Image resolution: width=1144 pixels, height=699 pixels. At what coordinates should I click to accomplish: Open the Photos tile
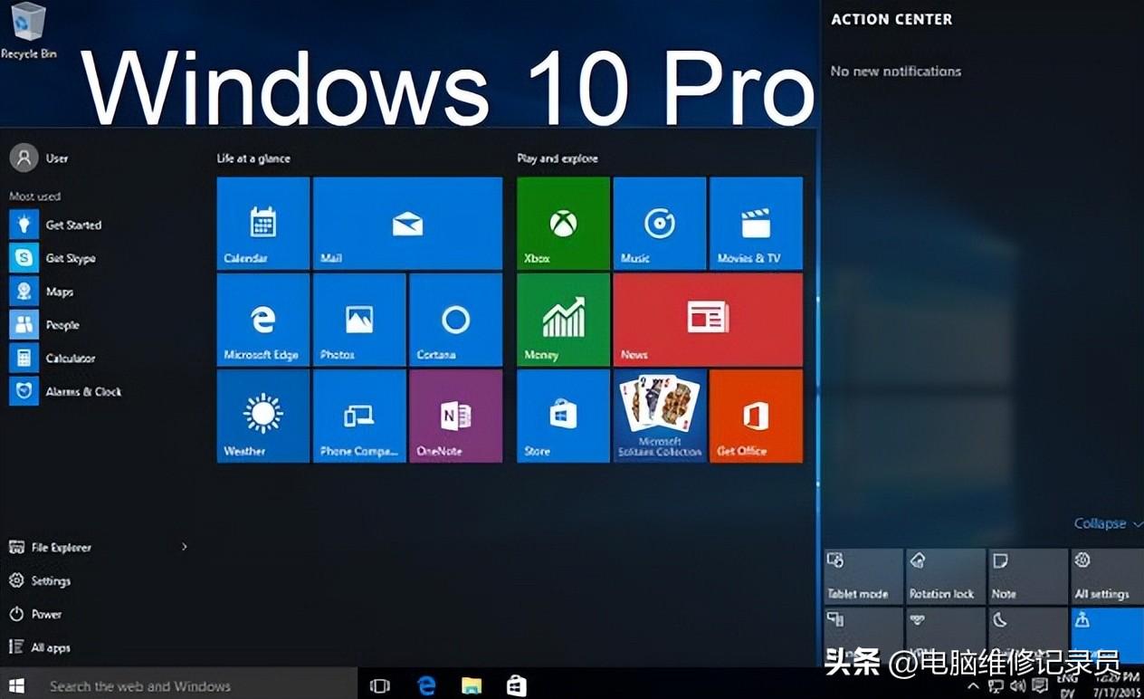359,320
